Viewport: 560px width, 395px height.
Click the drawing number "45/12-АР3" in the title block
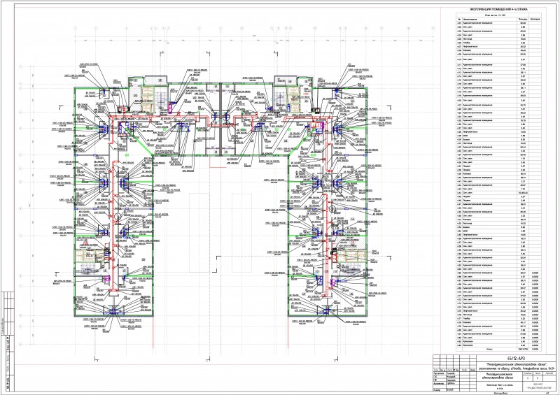click(516, 358)
